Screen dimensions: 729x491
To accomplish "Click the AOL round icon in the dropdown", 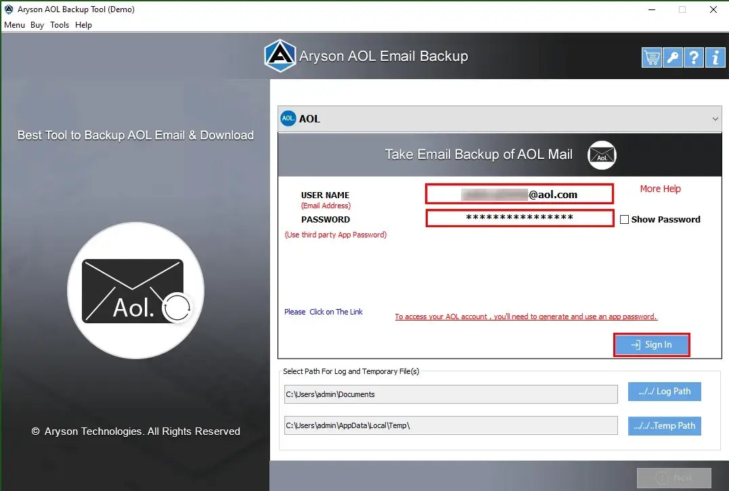I will 288,118.
